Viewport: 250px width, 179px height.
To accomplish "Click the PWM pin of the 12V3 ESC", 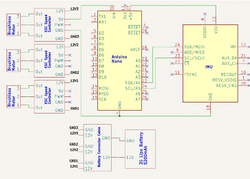I will tap(59, 25).
